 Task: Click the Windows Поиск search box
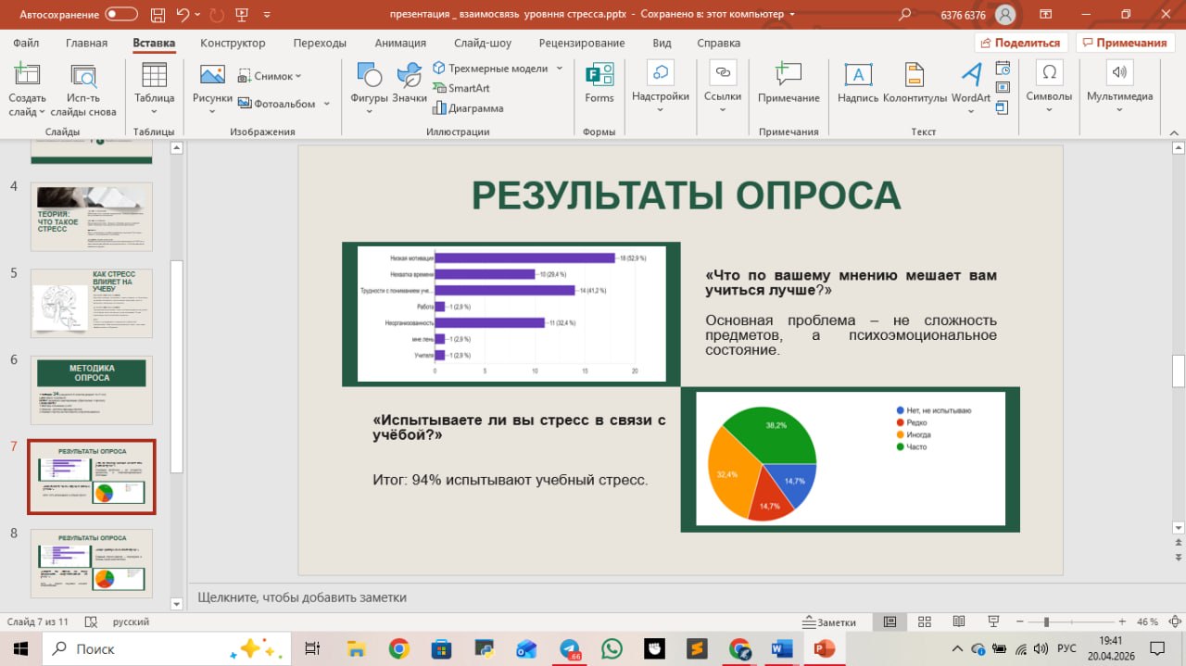pyautogui.click(x=169, y=648)
